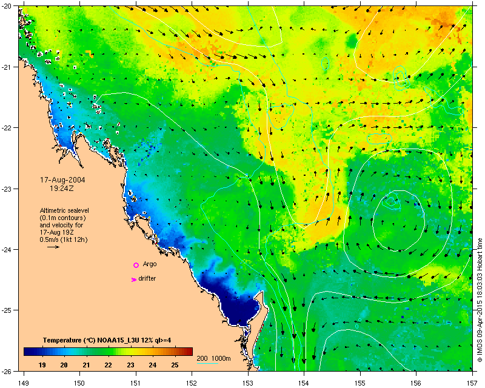Click the longitude axis label '153'
The height and width of the screenshot is (388, 485).
(x=248, y=383)
